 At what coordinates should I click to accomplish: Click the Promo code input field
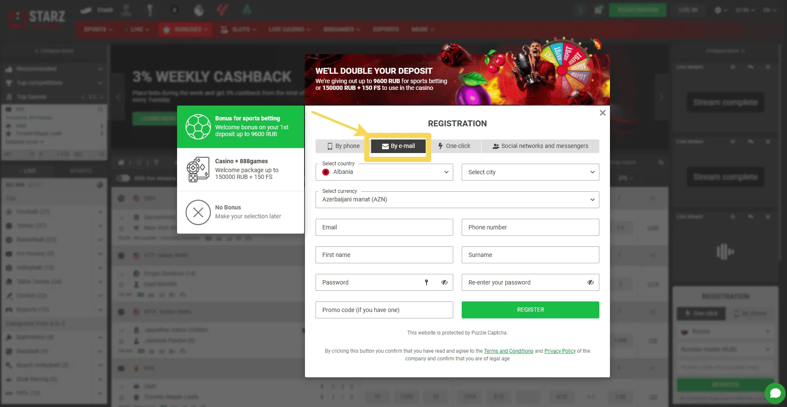[384, 310]
